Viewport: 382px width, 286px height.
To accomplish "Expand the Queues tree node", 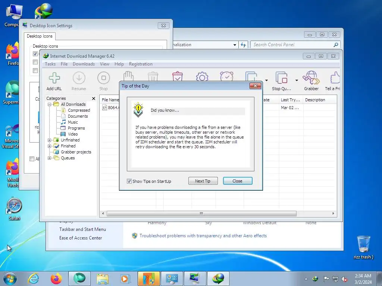I will point(50,158).
